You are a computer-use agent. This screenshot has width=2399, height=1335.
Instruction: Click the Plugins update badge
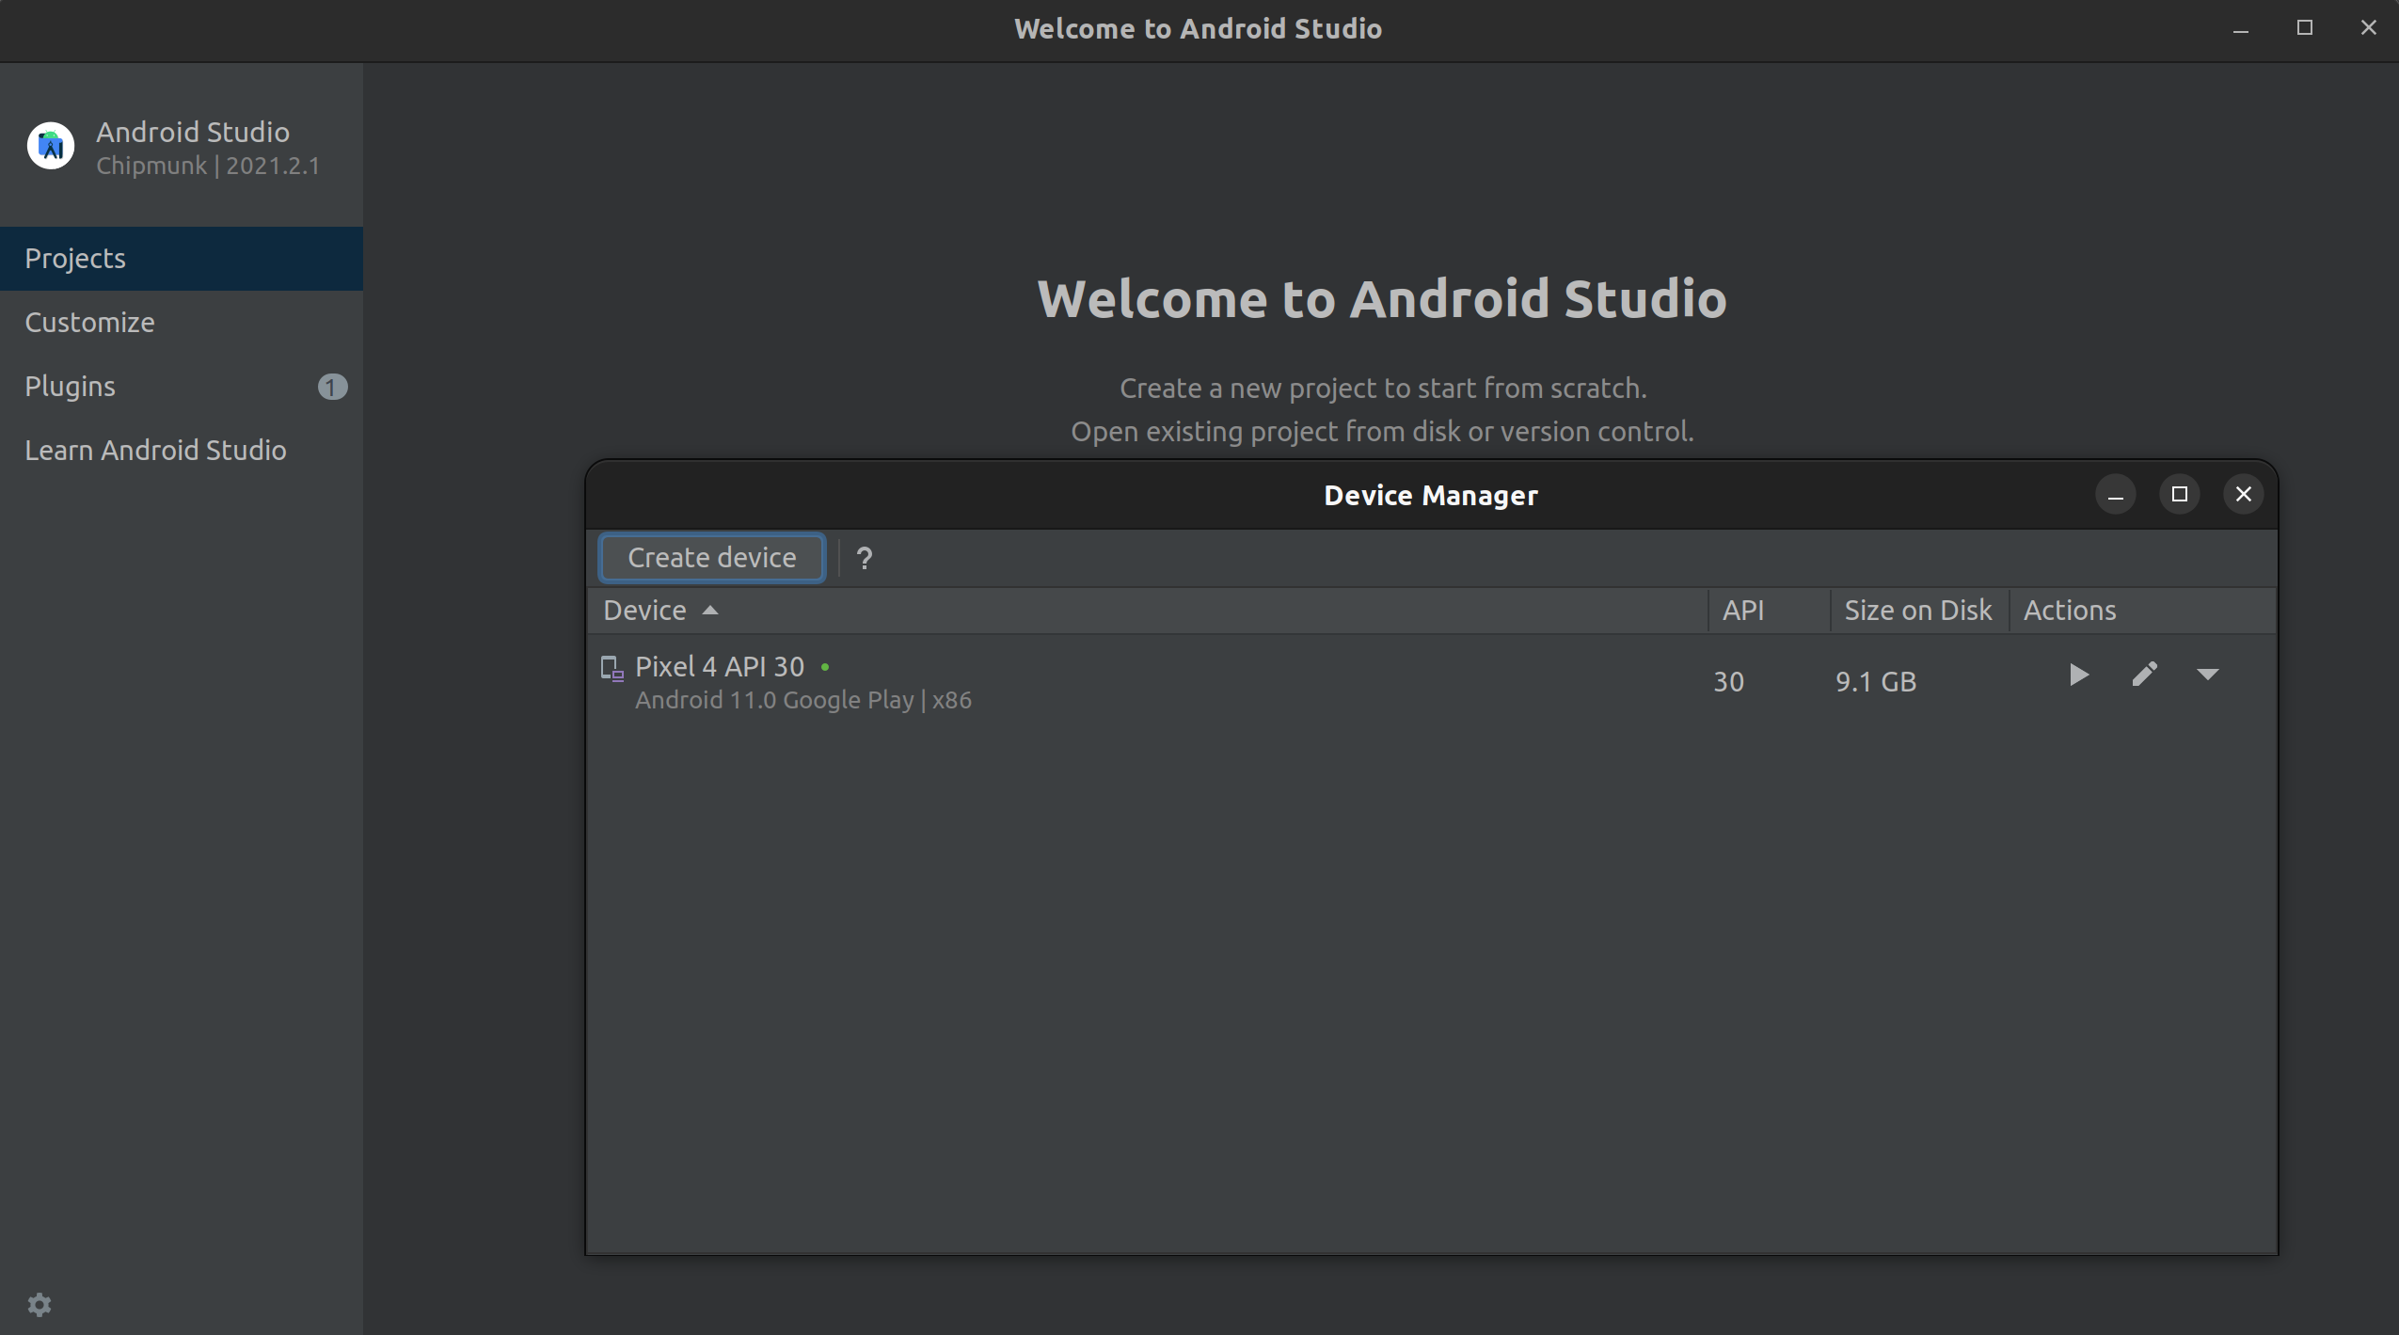[332, 387]
